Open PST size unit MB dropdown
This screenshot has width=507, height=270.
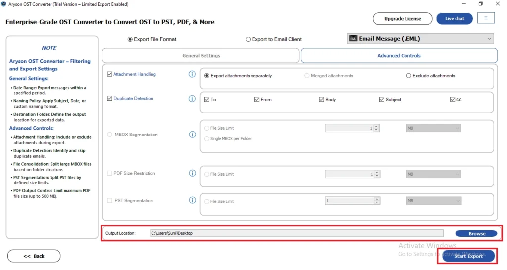click(434, 201)
